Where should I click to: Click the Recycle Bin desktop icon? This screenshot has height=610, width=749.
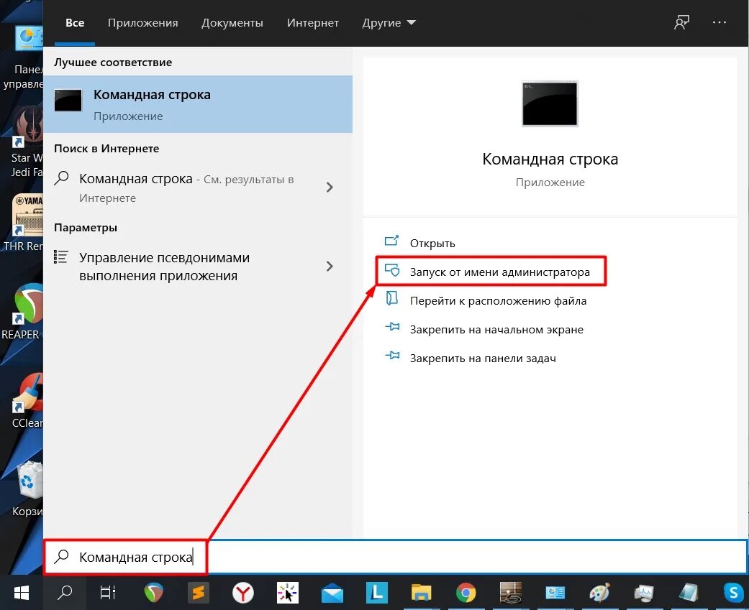[x=28, y=489]
